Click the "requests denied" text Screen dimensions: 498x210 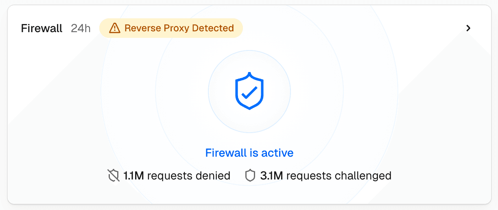(x=189, y=176)
